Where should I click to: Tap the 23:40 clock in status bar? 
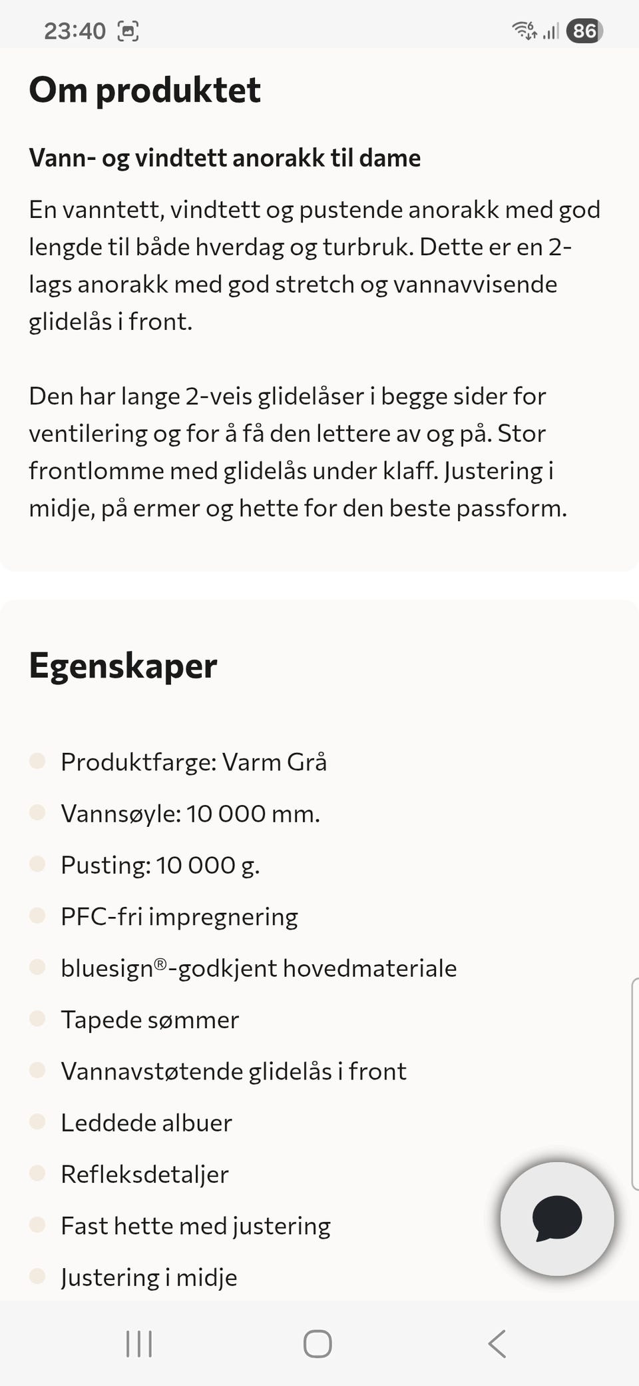click(x=75, y=31)
